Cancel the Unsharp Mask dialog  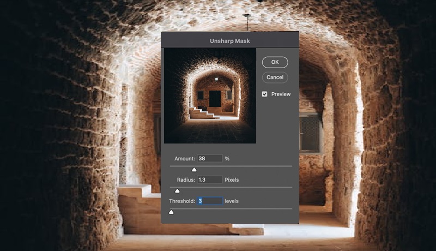(x=275, y=77)
